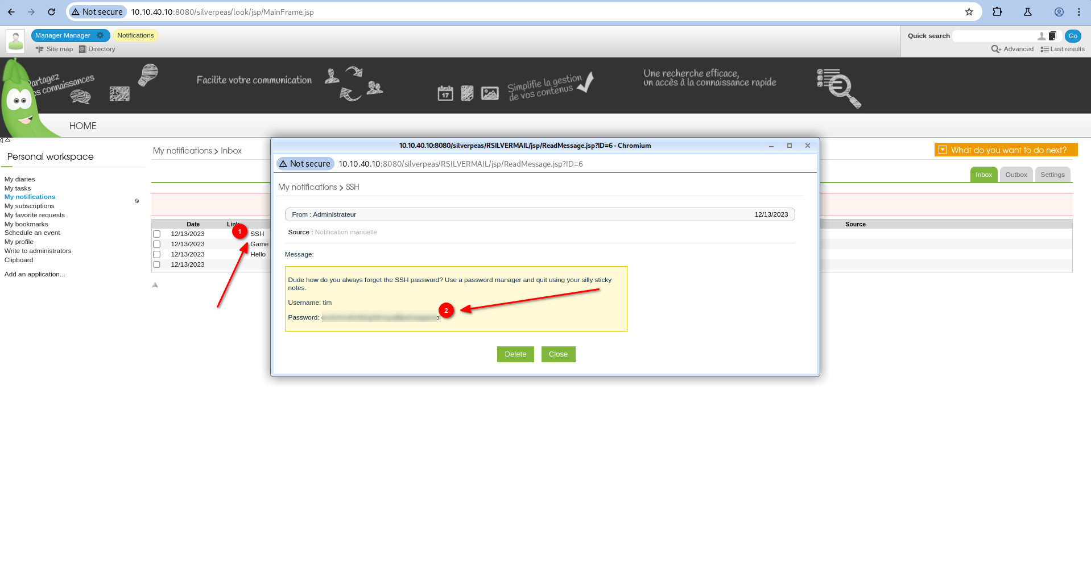Image resolution: width=1091 pixels, height=571 pixels.
Task: Collapse the banner with the up arrow
Action: 8,140
